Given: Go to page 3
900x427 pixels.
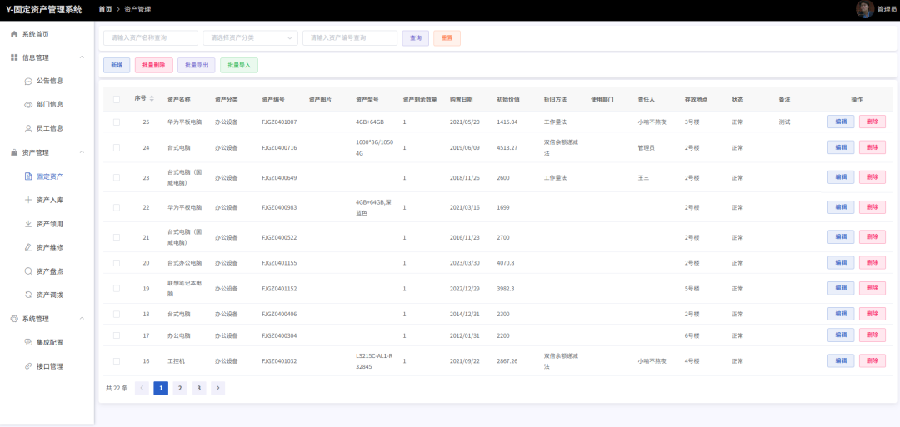Looking at the screenshot, I should point(198,388).
